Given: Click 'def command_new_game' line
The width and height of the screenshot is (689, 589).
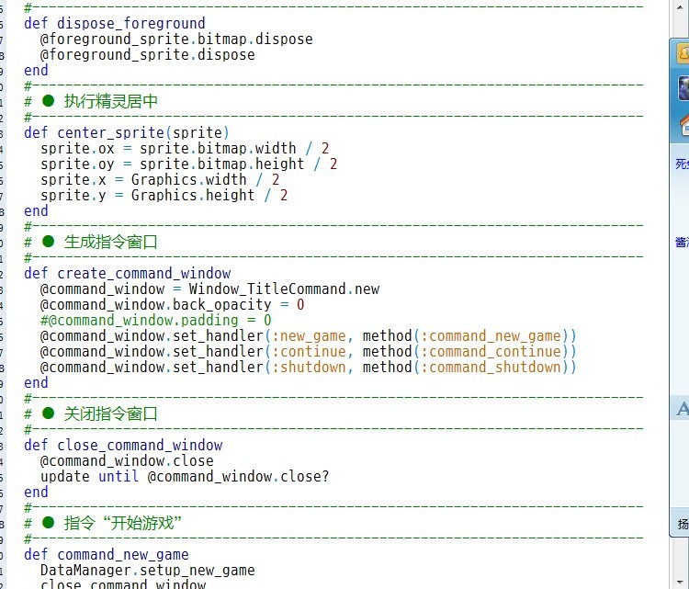Looking at the screenshot, I should coord(107,554).
